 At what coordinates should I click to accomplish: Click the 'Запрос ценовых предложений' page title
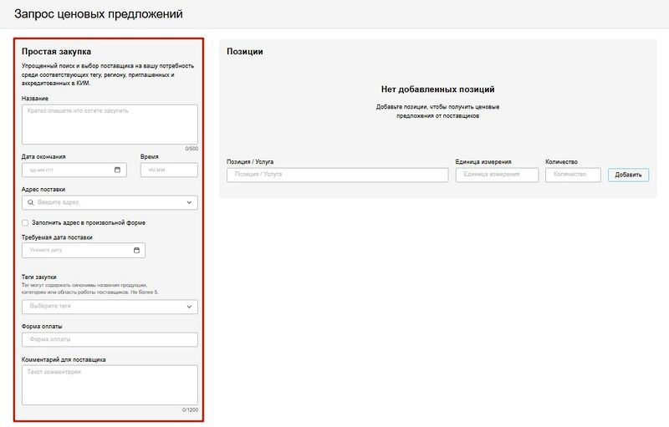pos(98,14)
